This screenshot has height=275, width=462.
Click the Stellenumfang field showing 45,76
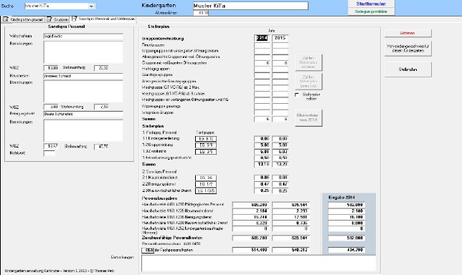coord(102,146)
